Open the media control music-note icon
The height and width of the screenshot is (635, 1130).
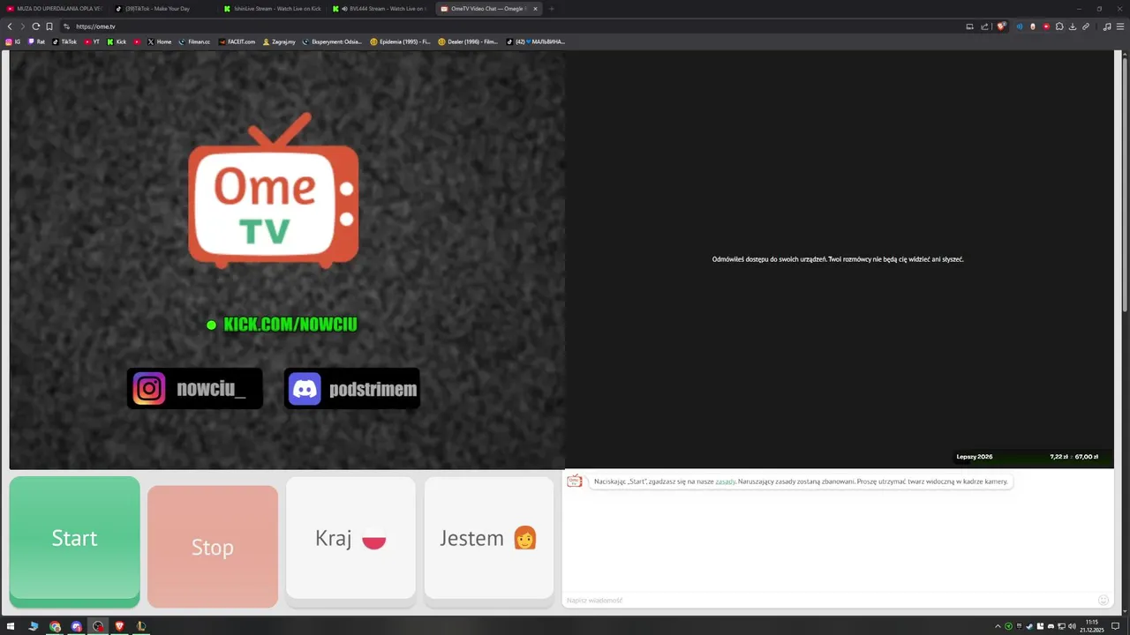[x=1107, y=26]
